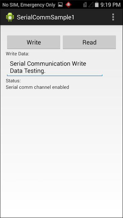Click the word 'Communication' in the input
This screenshot has height=218, width=123.
[49, 64]
